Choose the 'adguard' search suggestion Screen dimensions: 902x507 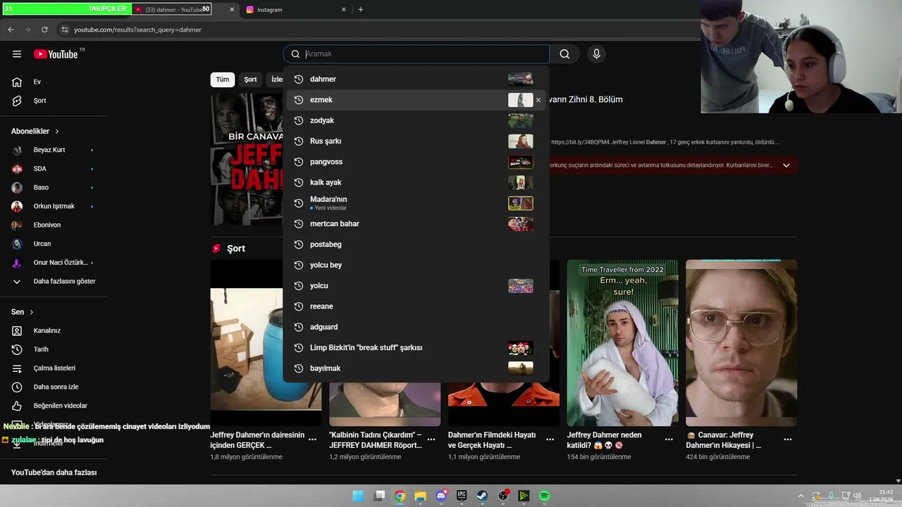416,327
